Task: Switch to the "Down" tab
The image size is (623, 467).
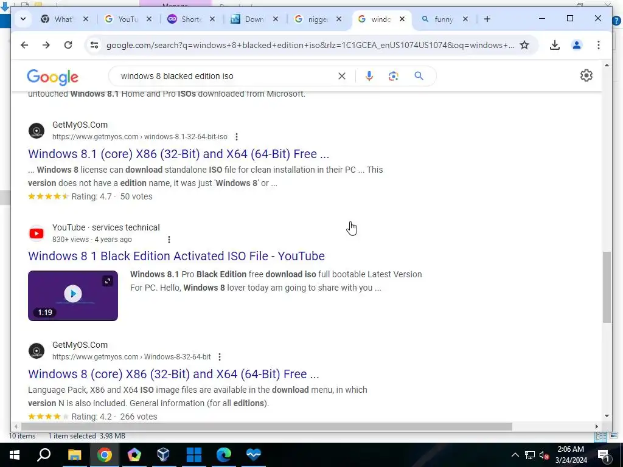Action: click(255, 19)
